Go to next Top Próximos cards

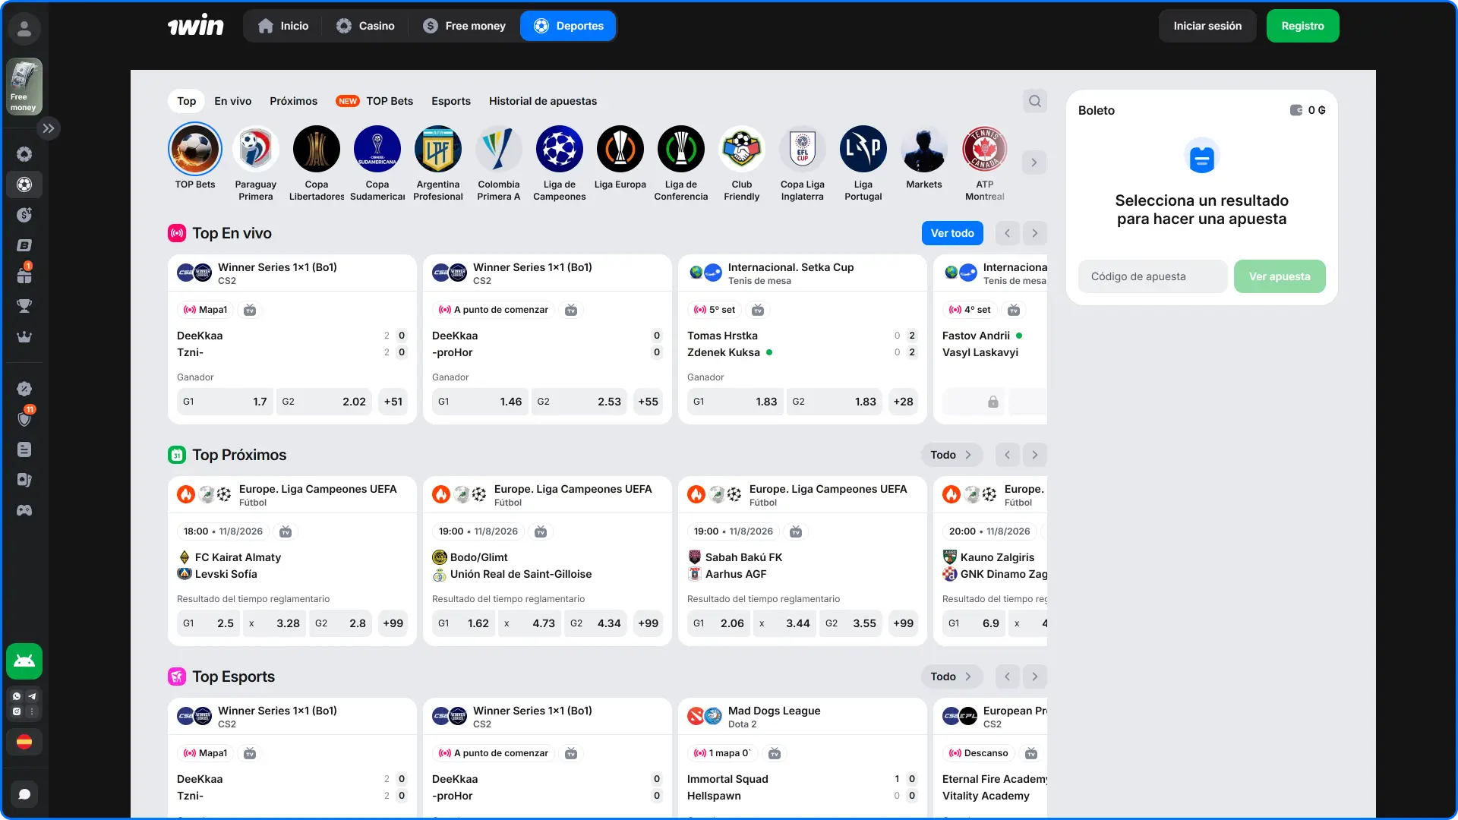[x=1035, y=455]
